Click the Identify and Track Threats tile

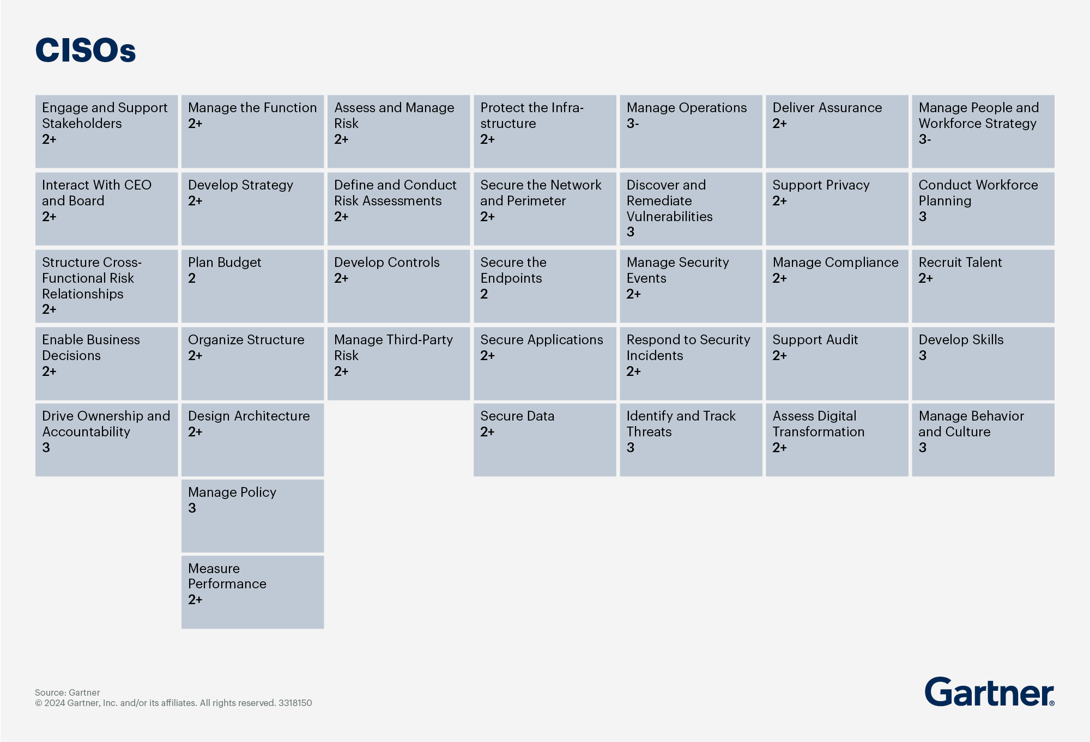pos(691,439)
